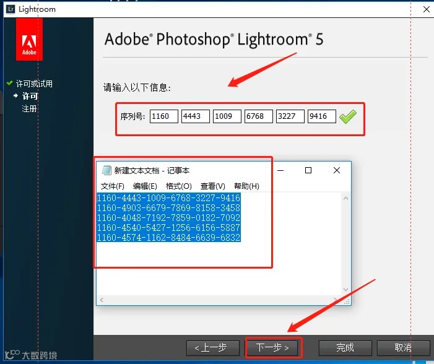Image resolution: width=434 pixels, height=364 pixels.
Task: Click Notepad line 1160-4574-1162-8484-6639-6832
Action: point(168,238)
